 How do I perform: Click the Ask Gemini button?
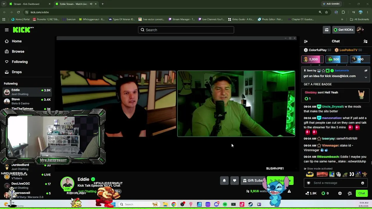(331, 4)
